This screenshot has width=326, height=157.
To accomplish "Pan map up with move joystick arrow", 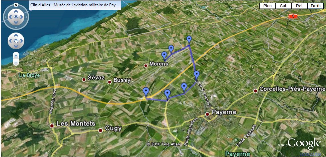I will click(16, 35).
